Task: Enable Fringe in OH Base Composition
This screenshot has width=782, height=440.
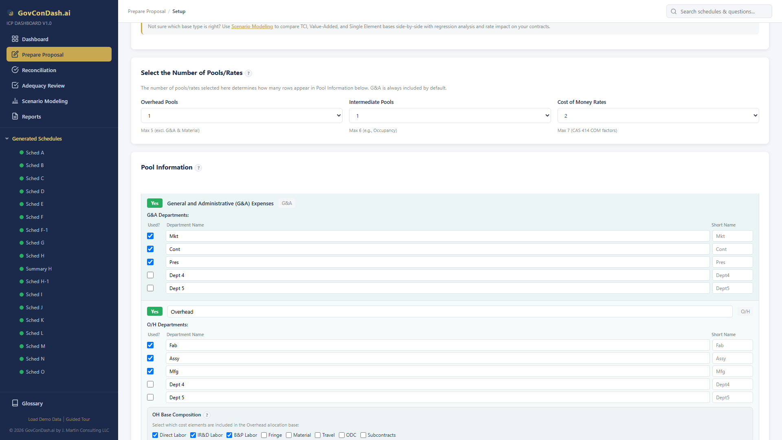Action: point(264,435)
